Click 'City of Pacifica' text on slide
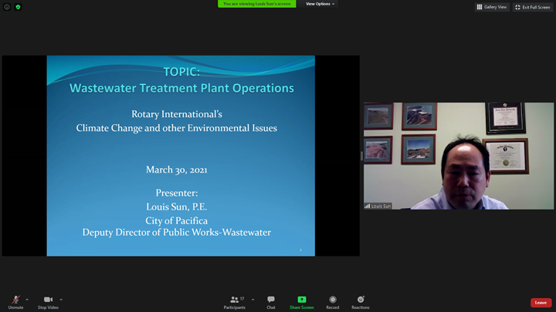Screen dimensions: 556x312 pos(177,221)
